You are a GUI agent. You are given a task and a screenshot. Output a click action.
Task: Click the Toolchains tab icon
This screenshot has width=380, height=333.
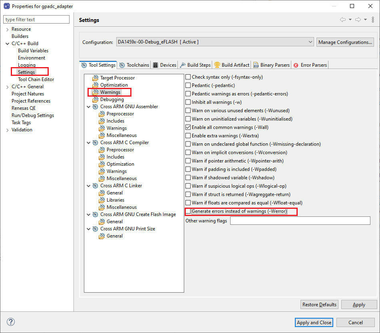(x=122, y=65)
